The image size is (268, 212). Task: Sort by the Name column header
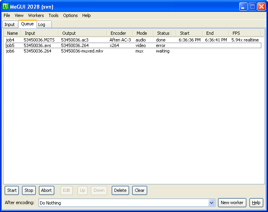[13, 33]
